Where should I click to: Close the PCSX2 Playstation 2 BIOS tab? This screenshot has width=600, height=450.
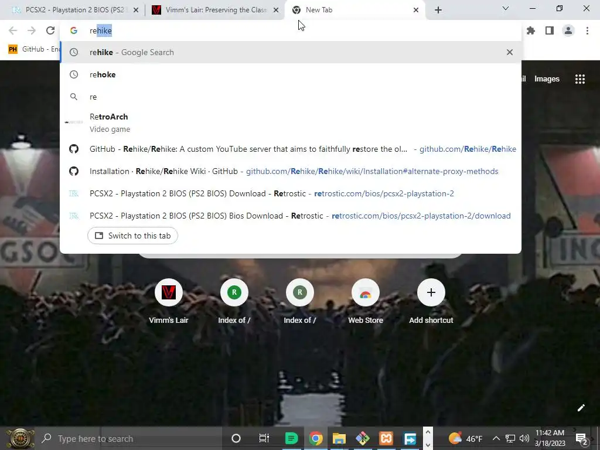click(x=136, y=11)
